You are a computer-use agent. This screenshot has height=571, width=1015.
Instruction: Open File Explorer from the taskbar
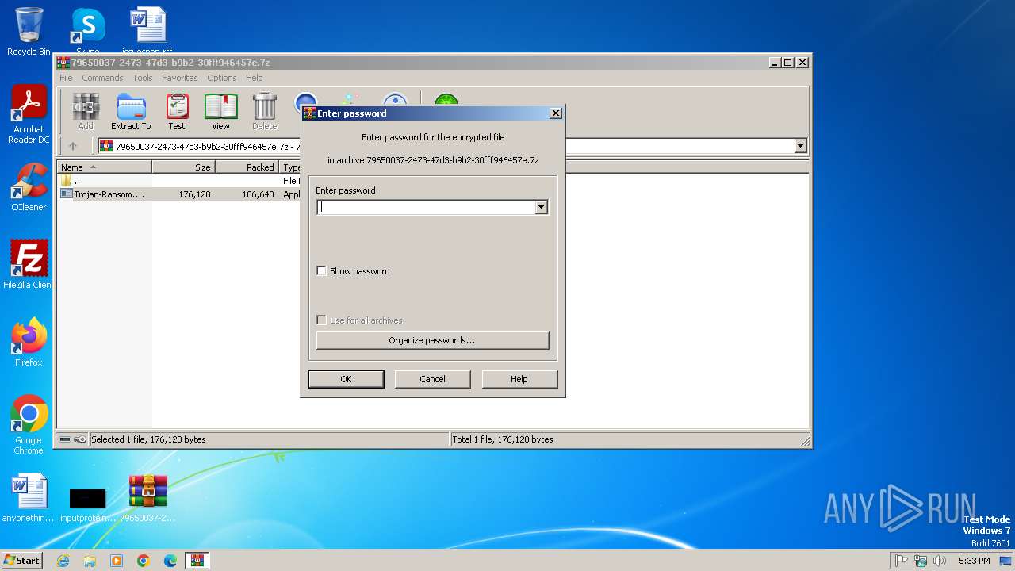(x=90, y=561)
